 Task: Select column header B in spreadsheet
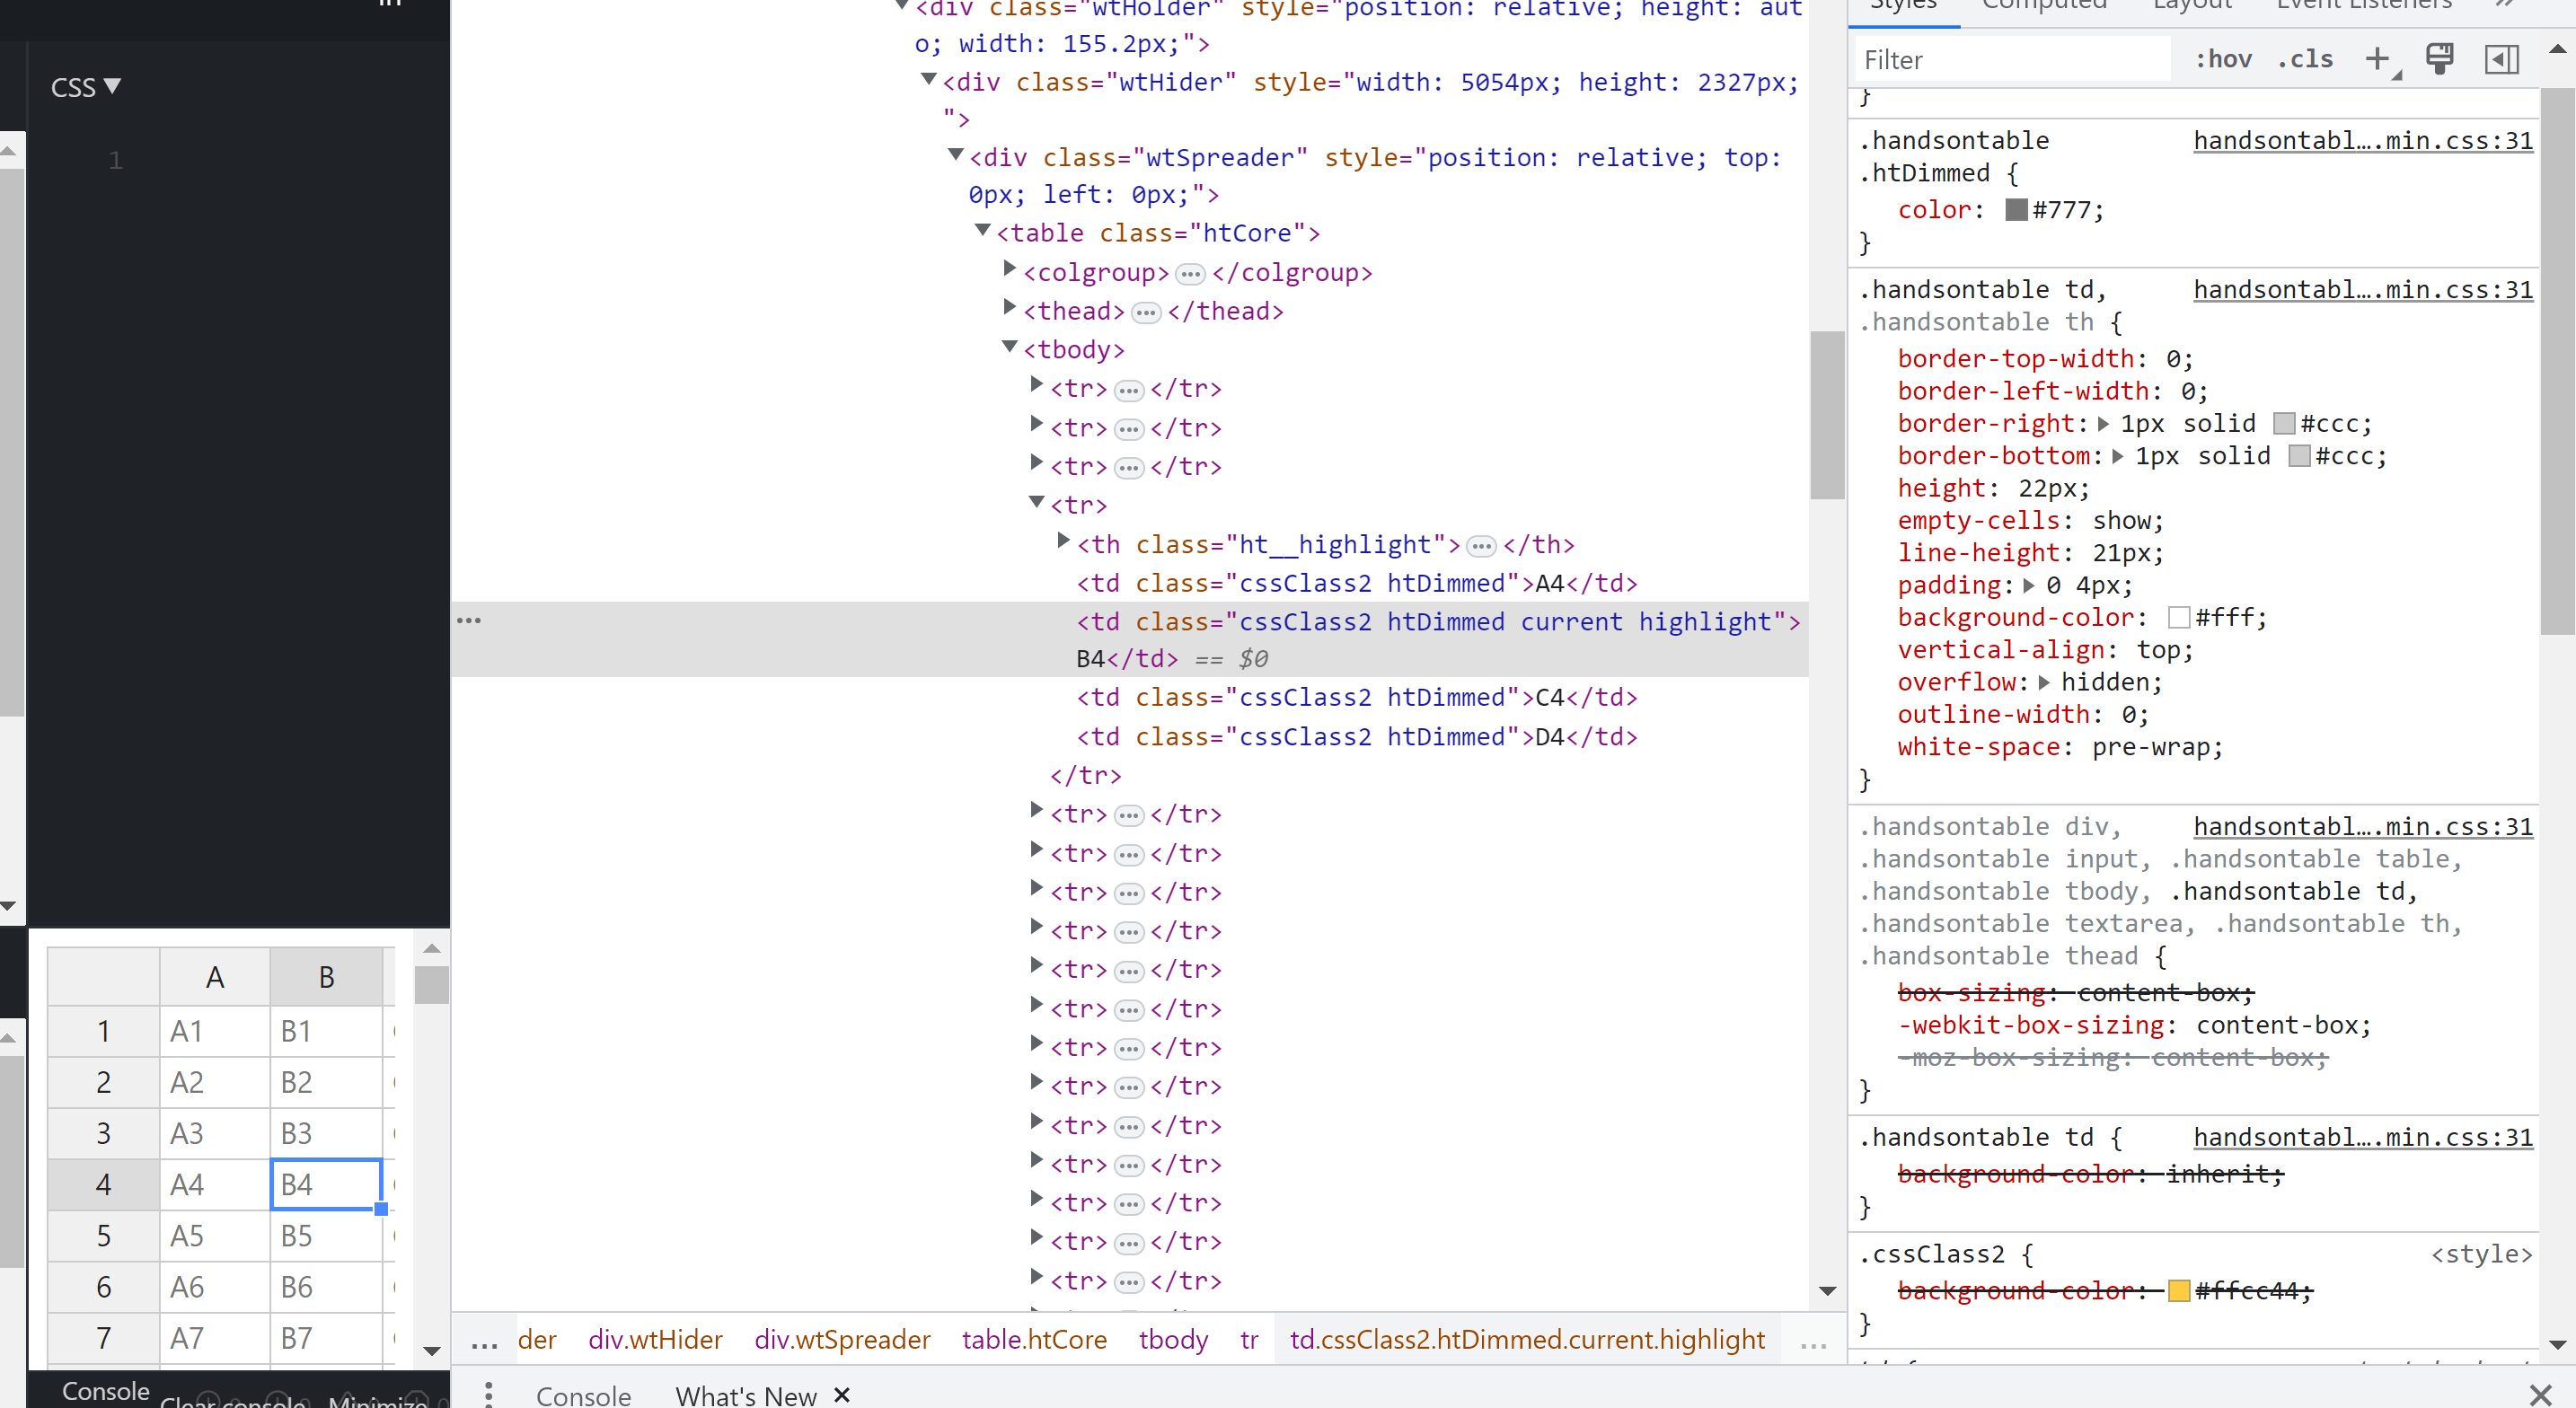click(326, 977)
